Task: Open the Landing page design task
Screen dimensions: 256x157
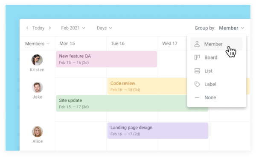Action: pos(158,131)
